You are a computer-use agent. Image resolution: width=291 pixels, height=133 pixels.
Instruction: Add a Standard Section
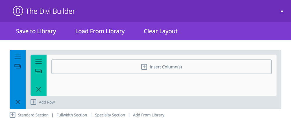click(33, 115)
